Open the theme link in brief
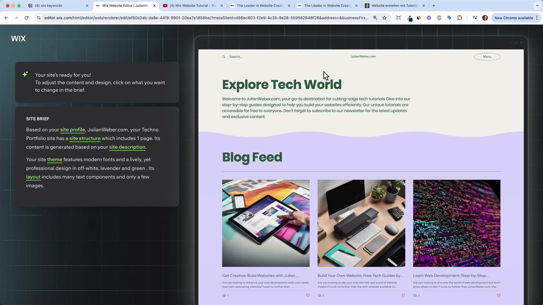Screen dimensions: 543x305 tap(55, 160)
